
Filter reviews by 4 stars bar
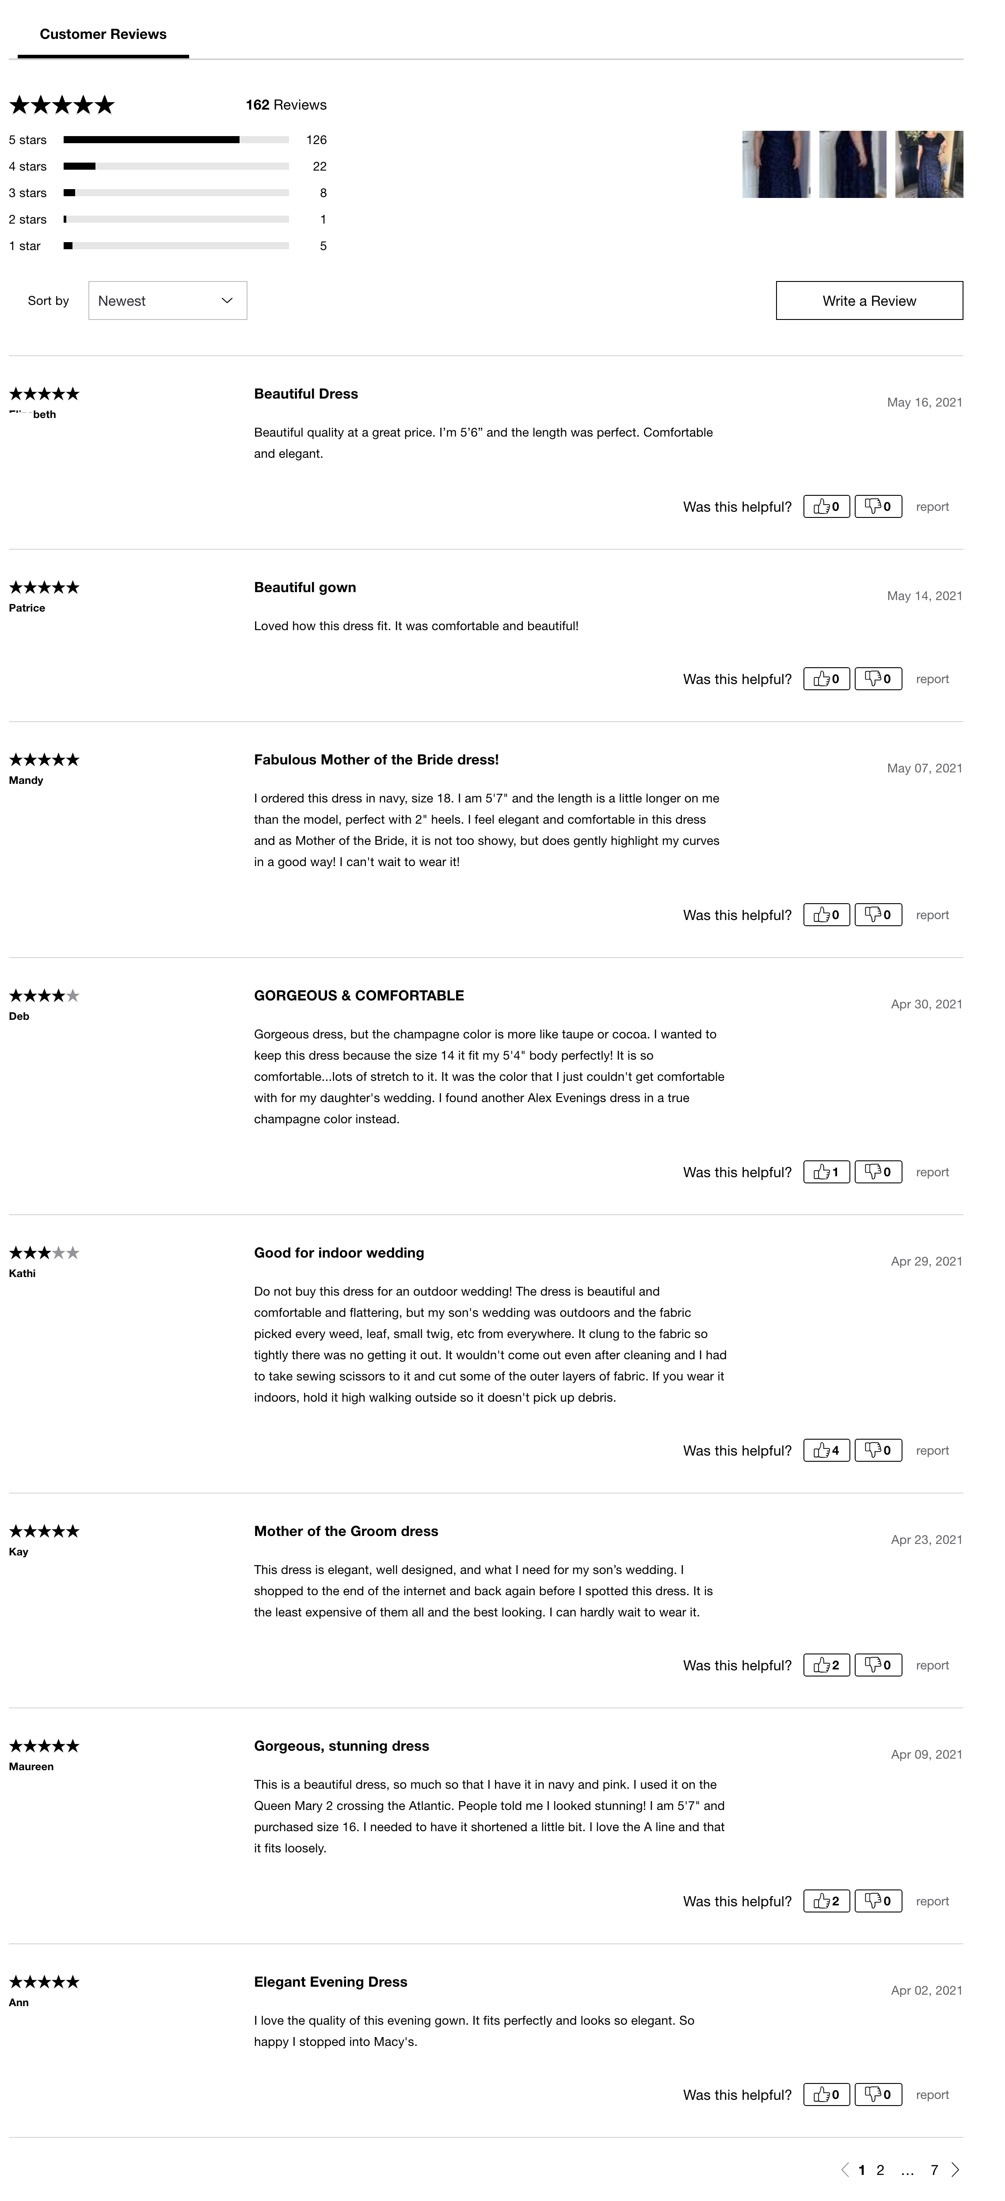pyautogui.click(x=175, y=167)
